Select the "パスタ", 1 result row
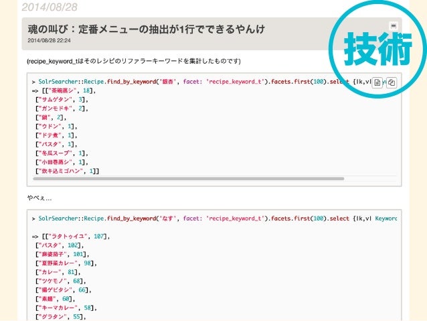Viewport: 427px width, 321px height. (56, 144)
